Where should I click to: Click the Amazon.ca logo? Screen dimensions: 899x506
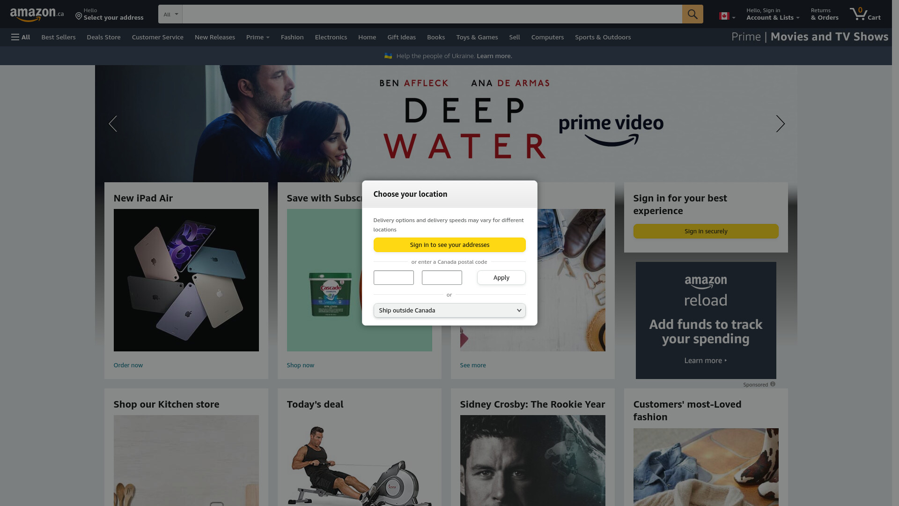37,14
